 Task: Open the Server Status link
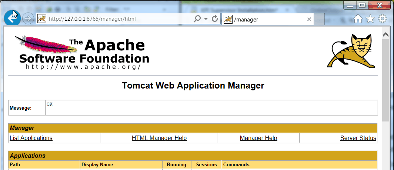[x=358, y=138]
